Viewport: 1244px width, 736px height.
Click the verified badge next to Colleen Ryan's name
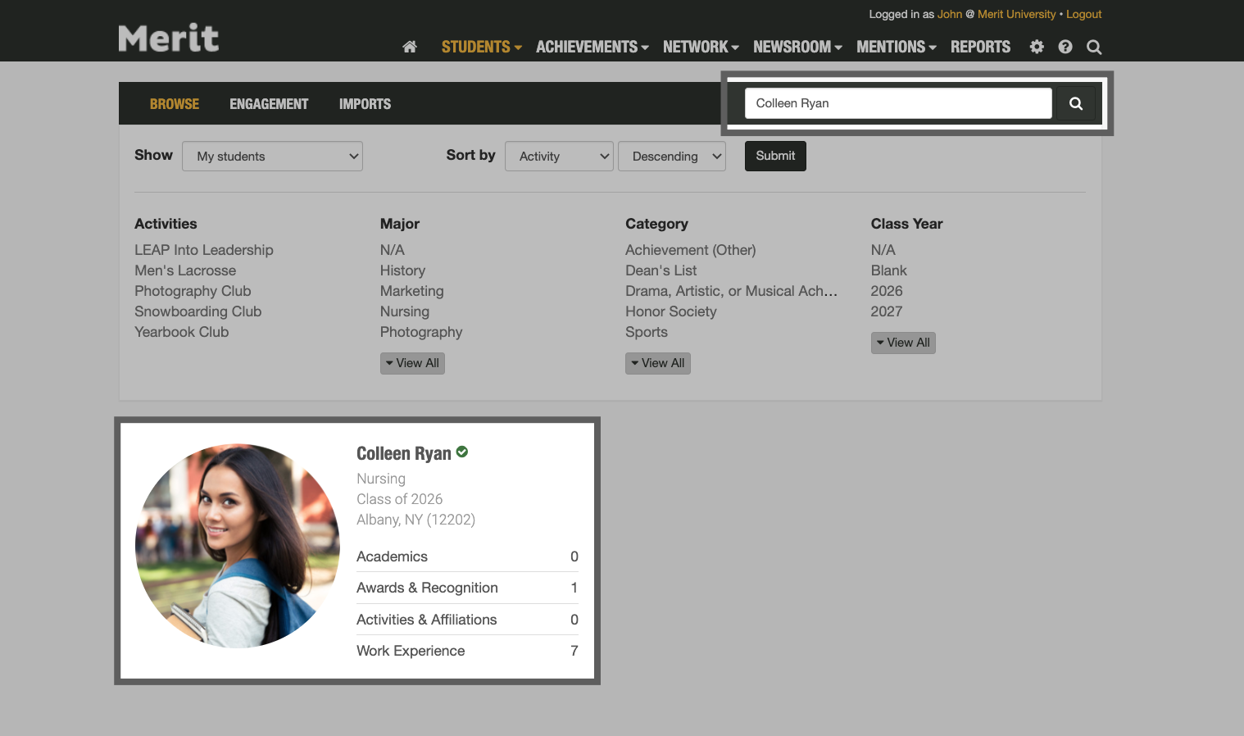click(x=461, y=452)
